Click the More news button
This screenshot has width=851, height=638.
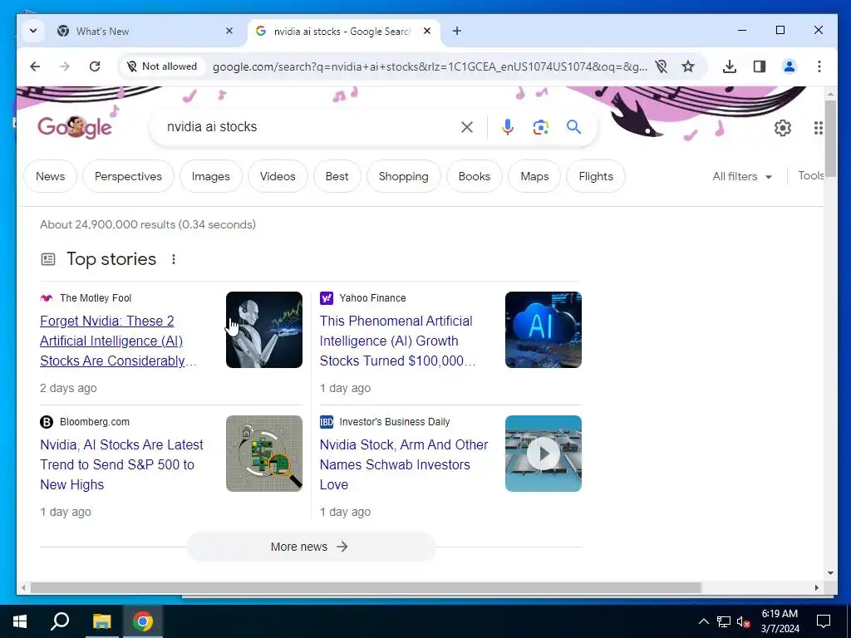[311, 547]
